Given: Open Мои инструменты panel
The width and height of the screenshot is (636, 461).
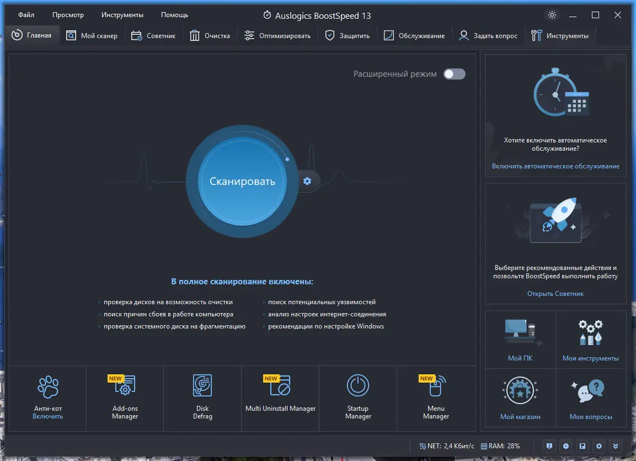Looking at the screenshot, I should pyautogui.click(x=591, y=340).
